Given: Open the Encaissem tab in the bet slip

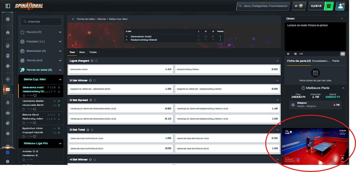Looking at the screenshot, I should (321, 61).
